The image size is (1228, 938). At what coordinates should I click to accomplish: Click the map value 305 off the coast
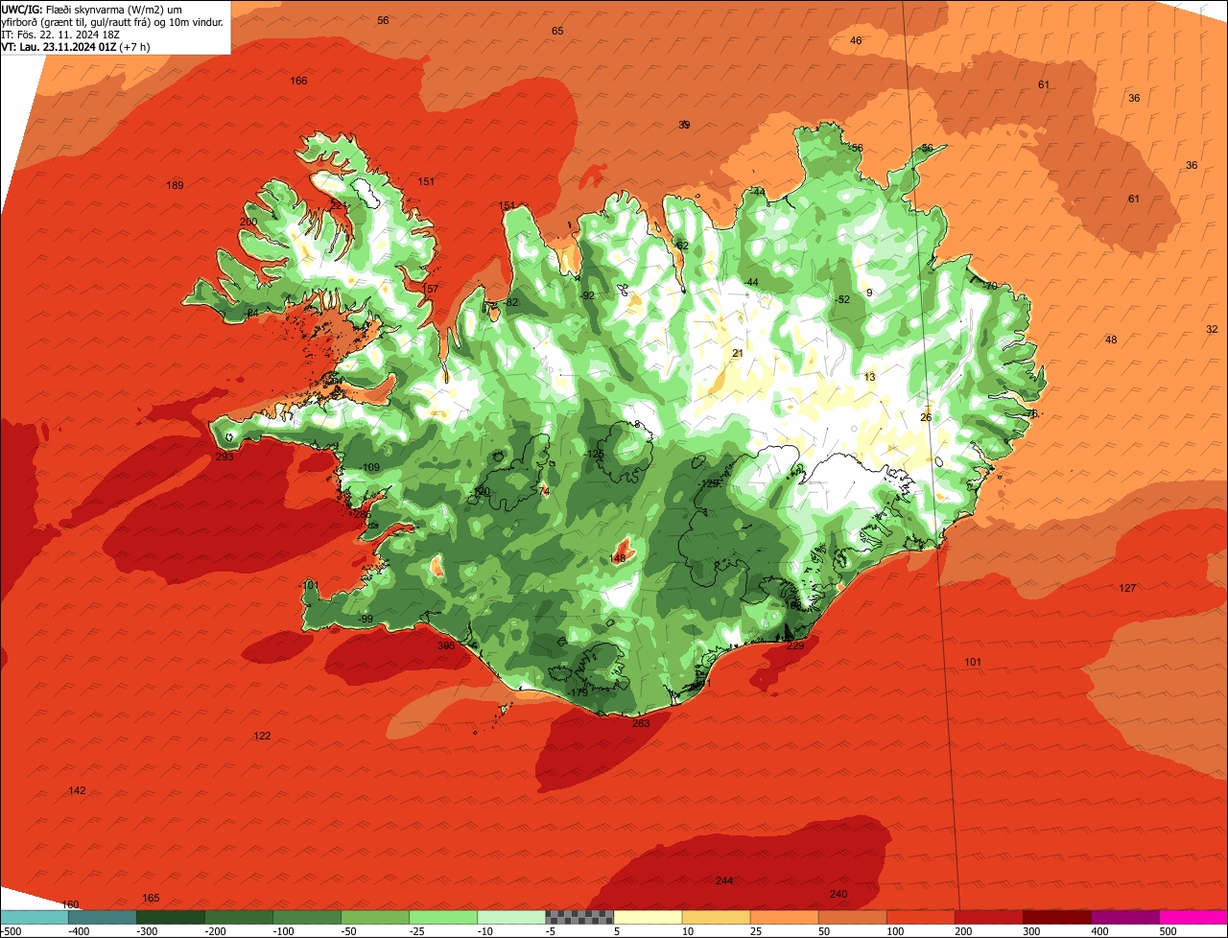[x=446, y=645]
